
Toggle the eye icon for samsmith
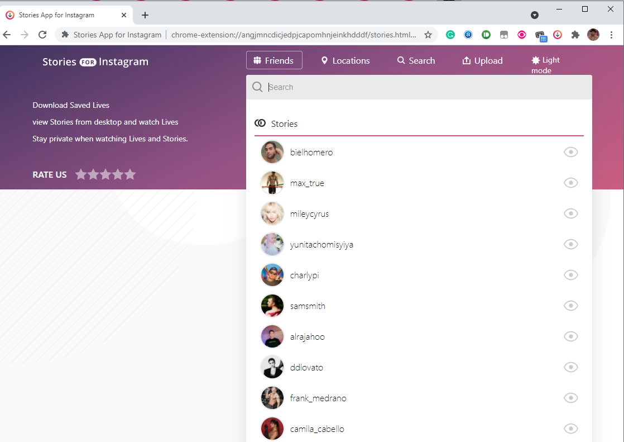[x=570, y=306]
